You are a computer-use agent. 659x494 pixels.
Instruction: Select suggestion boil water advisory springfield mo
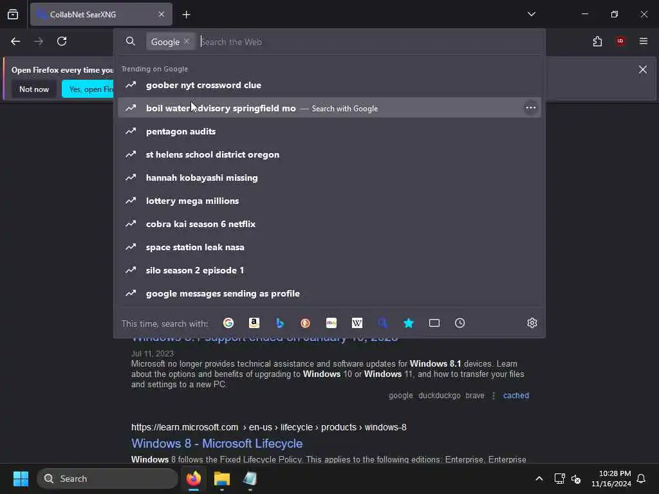[x=329, y=108]
